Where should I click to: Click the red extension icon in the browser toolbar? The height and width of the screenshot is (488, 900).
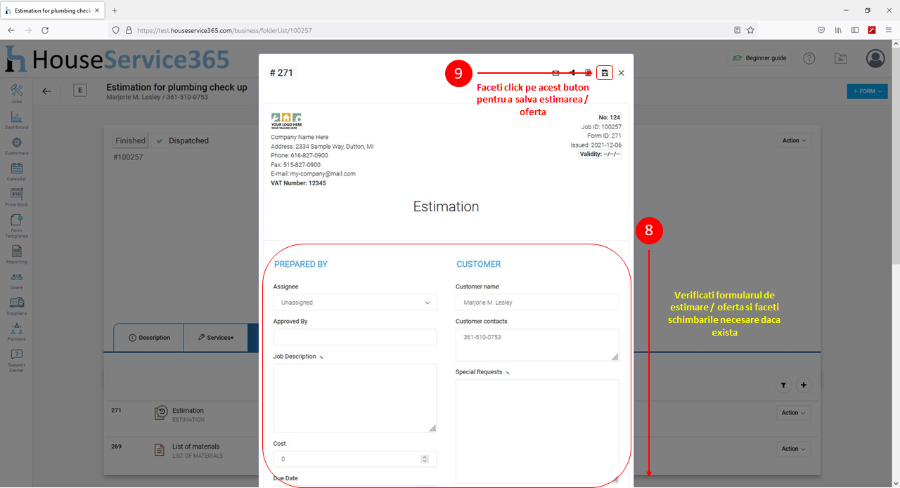click(x=872, y=30)
